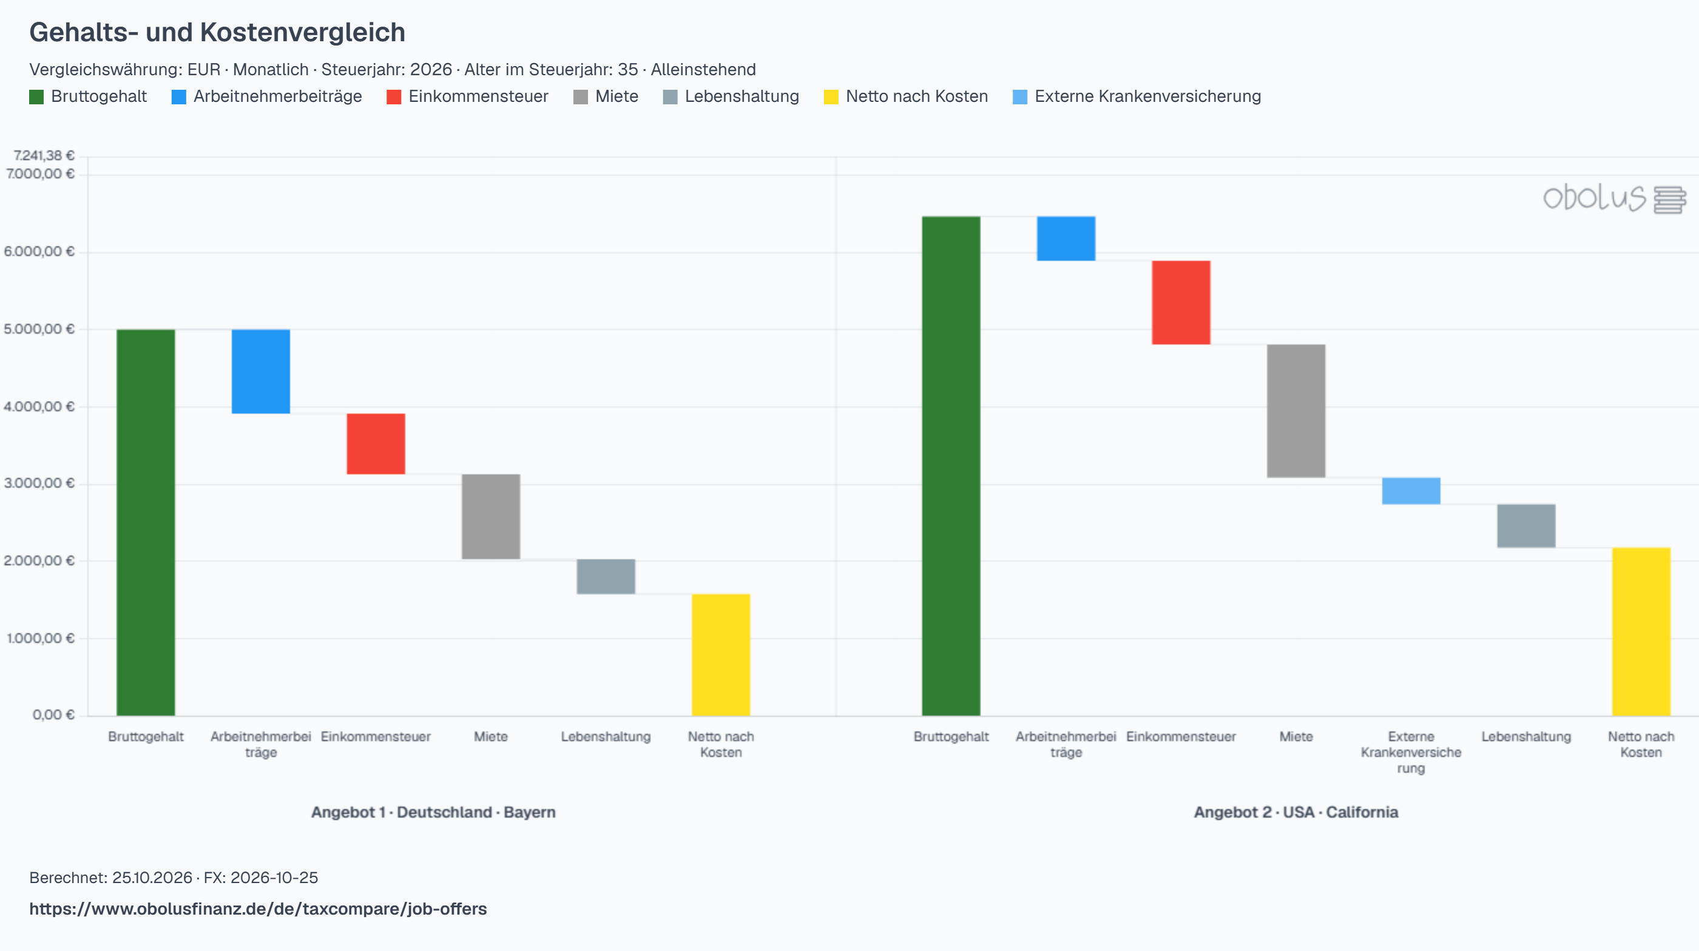
Task: Toggle the Miete legend entry
Action: pos(606,97)
